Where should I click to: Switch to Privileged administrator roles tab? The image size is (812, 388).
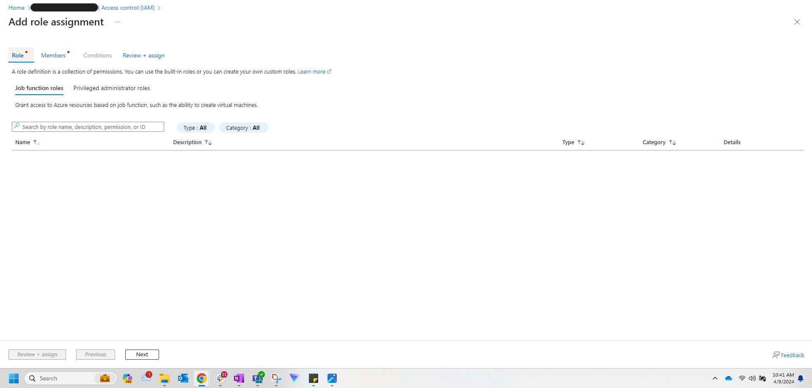[112, 88]
